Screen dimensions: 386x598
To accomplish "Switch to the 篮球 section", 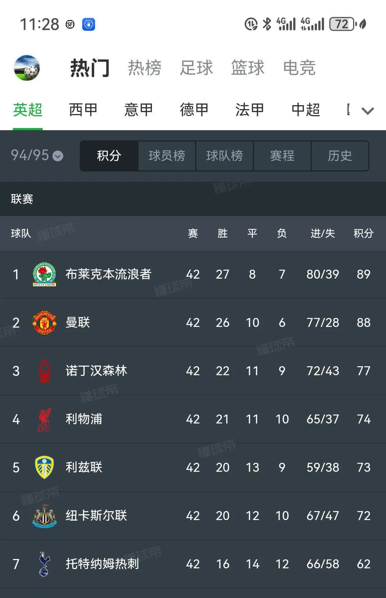I will [249, 68].
